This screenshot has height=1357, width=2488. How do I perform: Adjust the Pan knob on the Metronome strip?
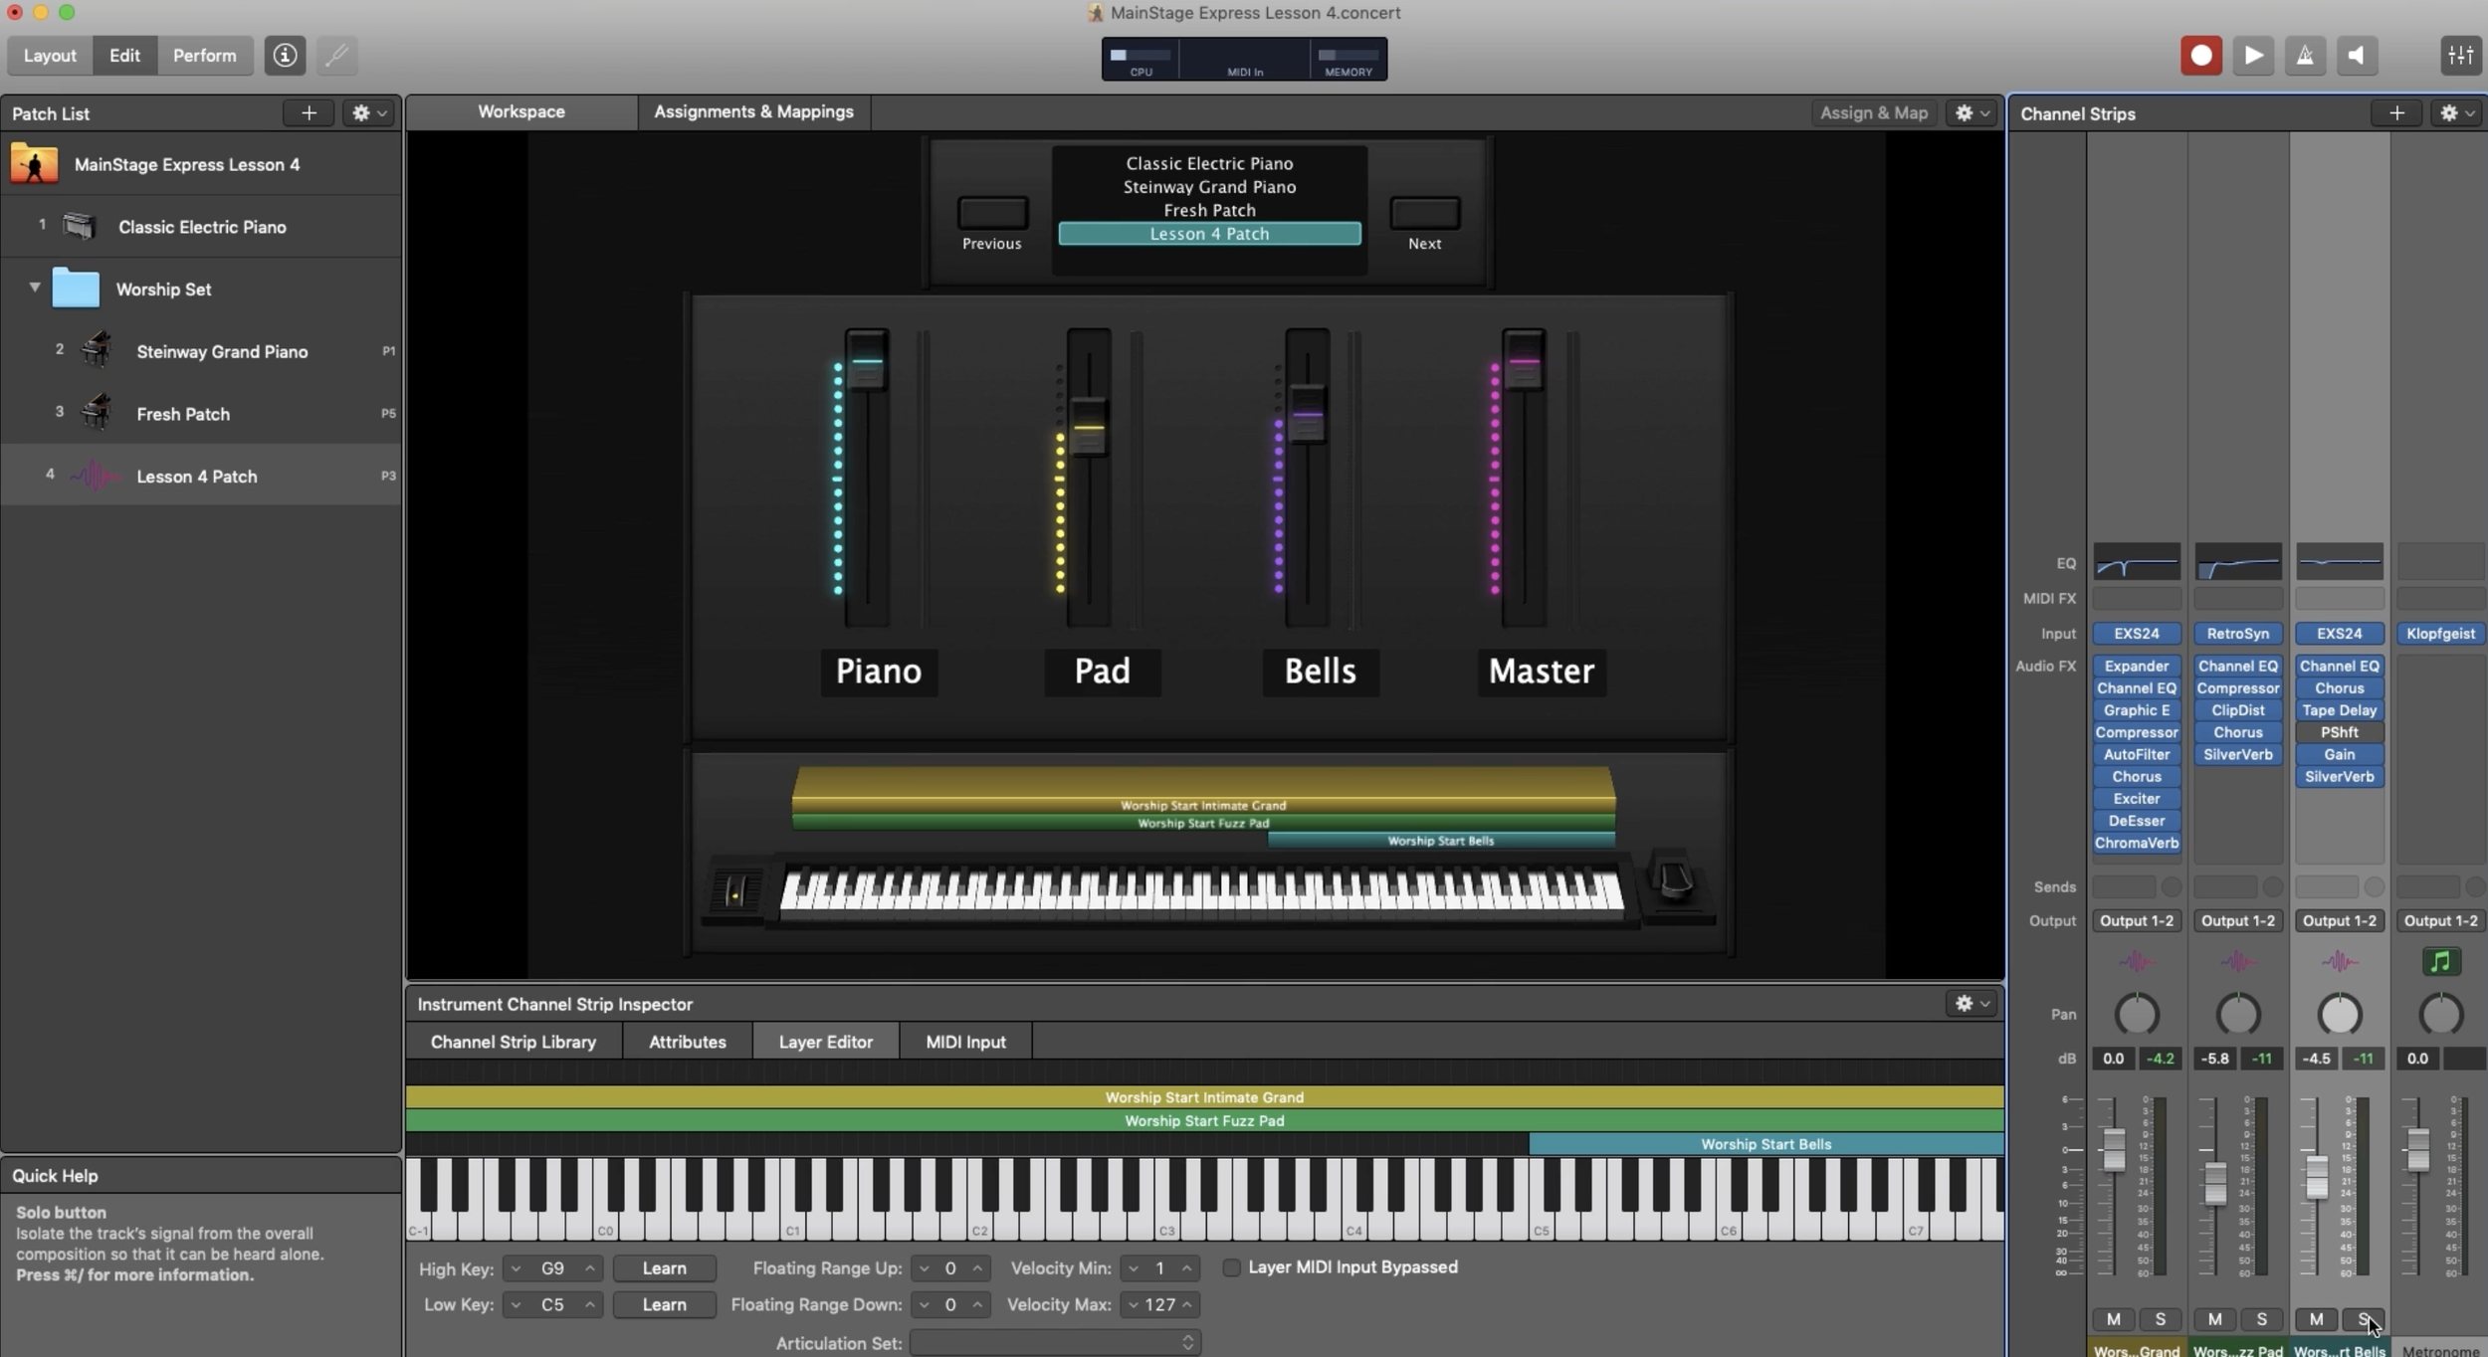point(2441,1015)
